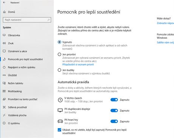Click the Máte dotaz? text

[x=164, y=18]
